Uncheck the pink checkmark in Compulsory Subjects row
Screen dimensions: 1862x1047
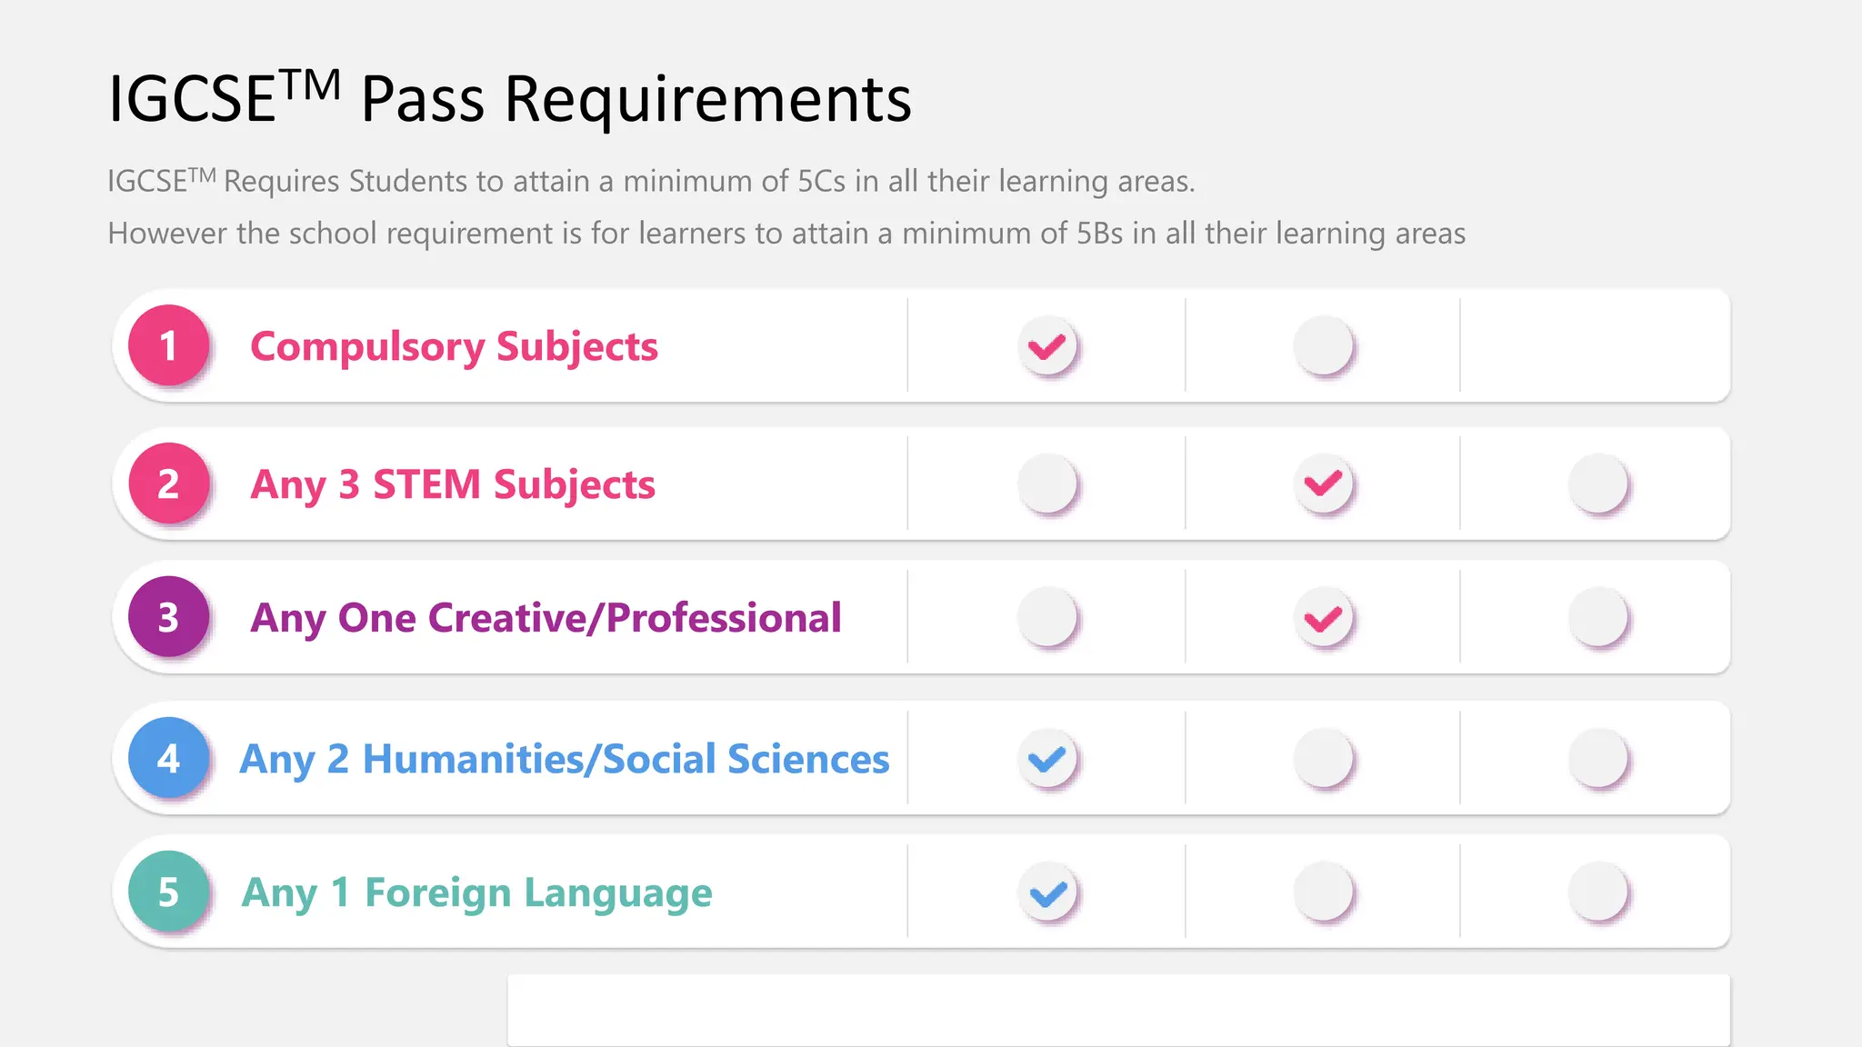click(1047, 346)
